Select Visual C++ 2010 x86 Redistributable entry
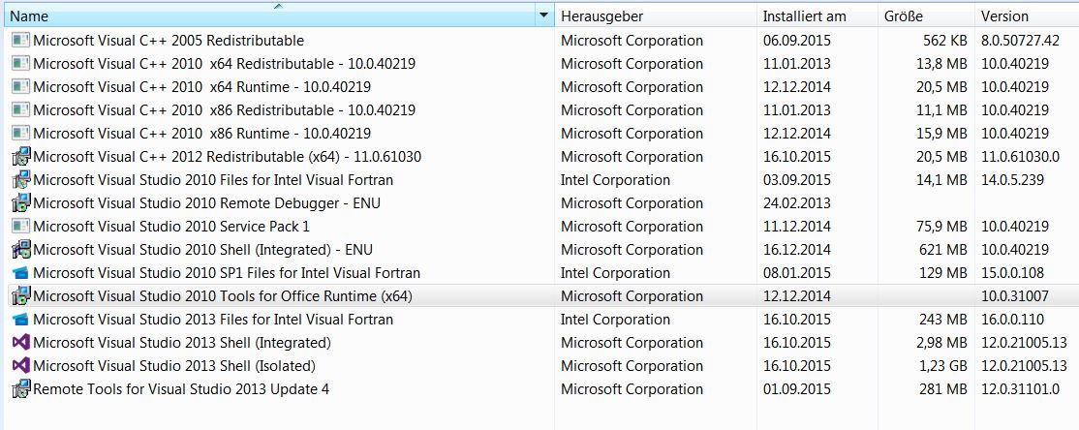1079x430 pixels. click(x=540, y=110)
